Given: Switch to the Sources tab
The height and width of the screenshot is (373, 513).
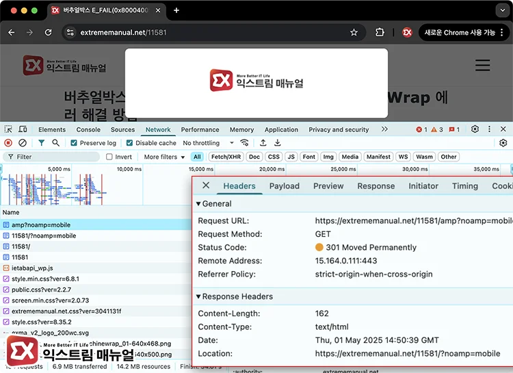Looking at the screenshot, I should (122, 129).
